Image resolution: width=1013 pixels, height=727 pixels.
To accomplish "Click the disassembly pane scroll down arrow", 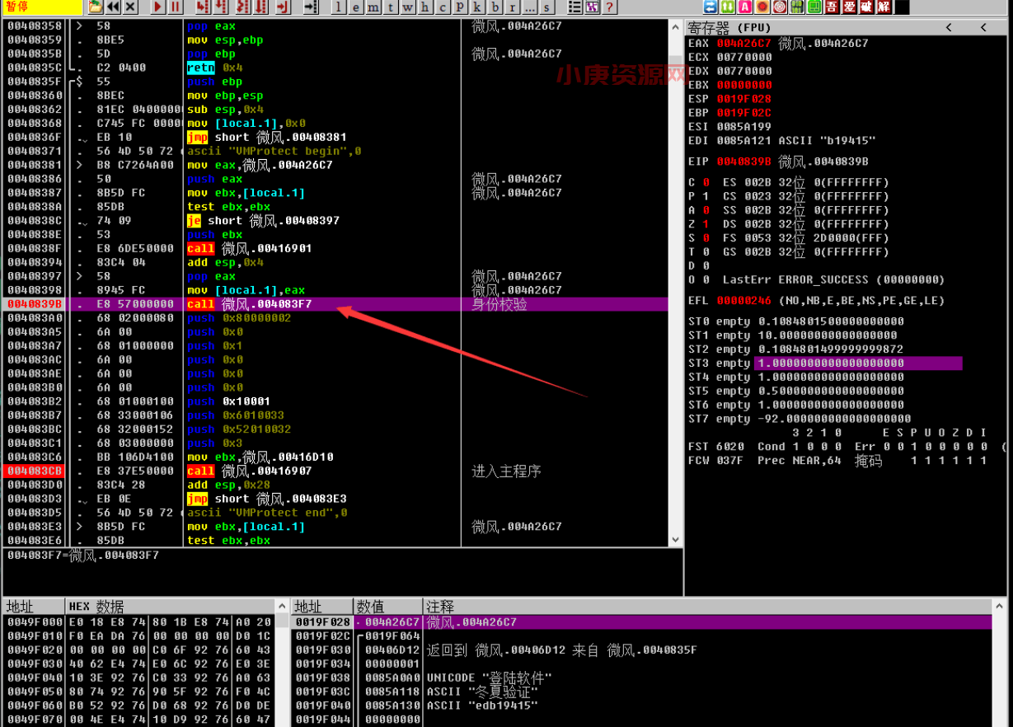I will pyautogui.click(x=676, y=539).
